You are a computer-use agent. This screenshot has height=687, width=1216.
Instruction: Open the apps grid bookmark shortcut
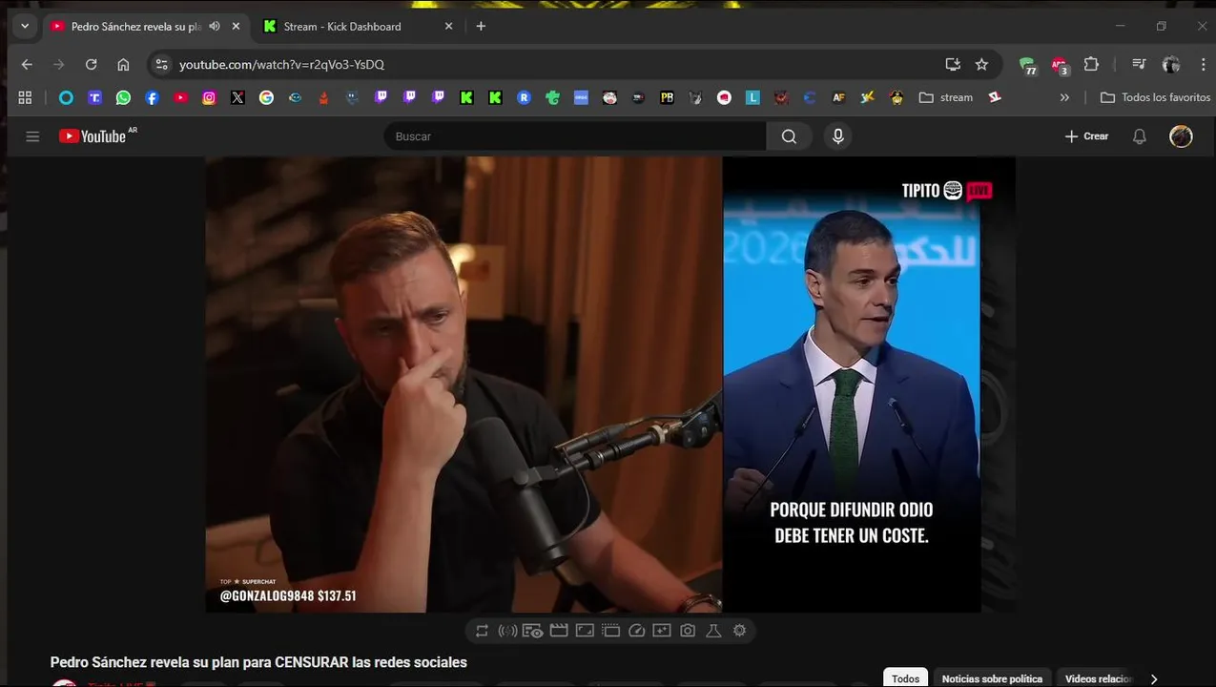(x=25, y=97)
